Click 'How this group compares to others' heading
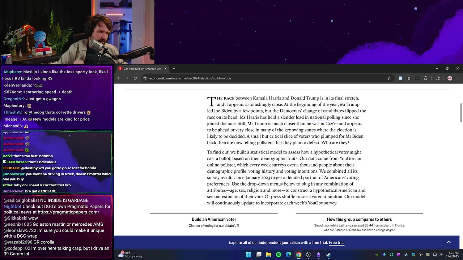 (359, 219)
